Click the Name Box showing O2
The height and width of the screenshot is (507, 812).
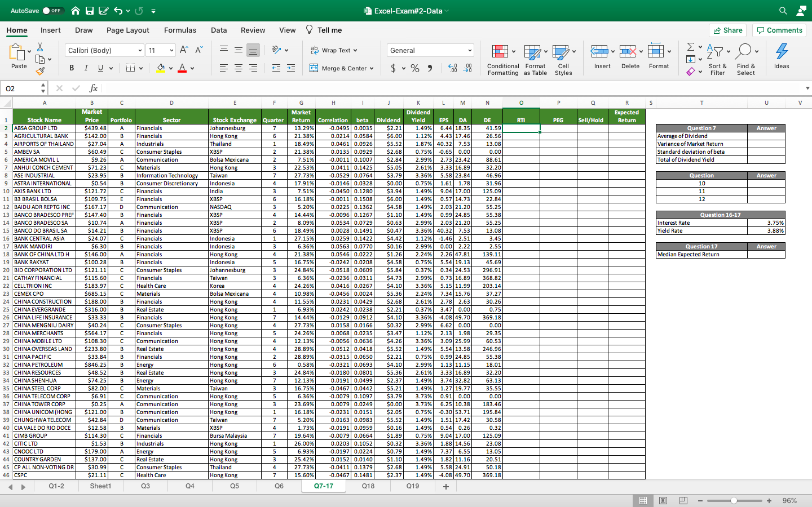coord(23,88)
